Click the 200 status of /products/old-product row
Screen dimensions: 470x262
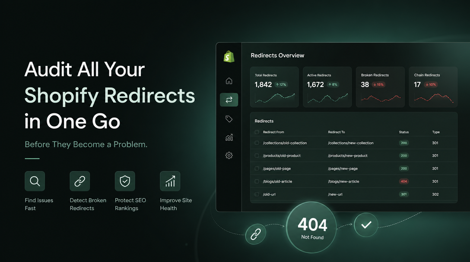(404, 156)
